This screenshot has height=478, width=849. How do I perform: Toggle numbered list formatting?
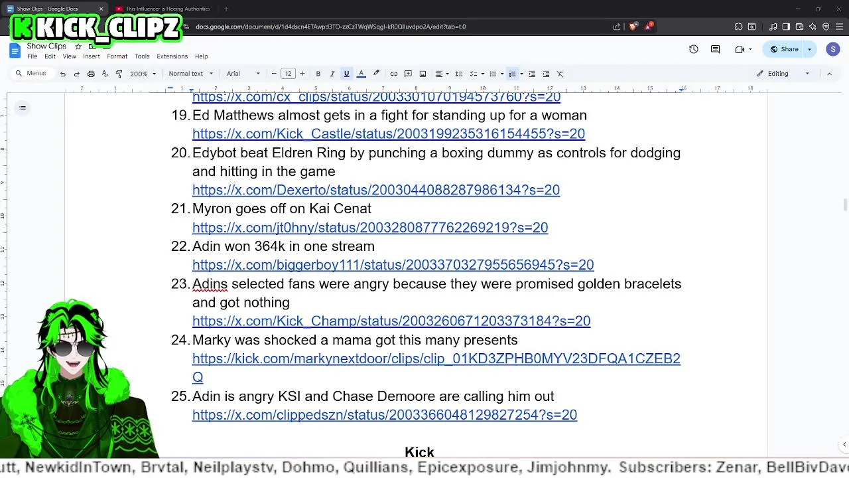(512, 74)
